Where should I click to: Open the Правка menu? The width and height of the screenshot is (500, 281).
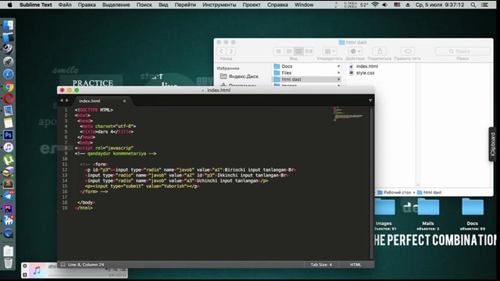click(x=87, y=5)
